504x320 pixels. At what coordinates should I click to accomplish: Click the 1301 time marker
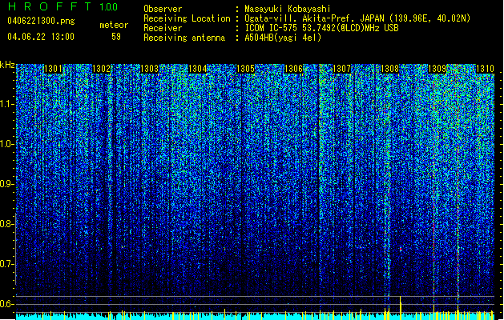point(53,69)
